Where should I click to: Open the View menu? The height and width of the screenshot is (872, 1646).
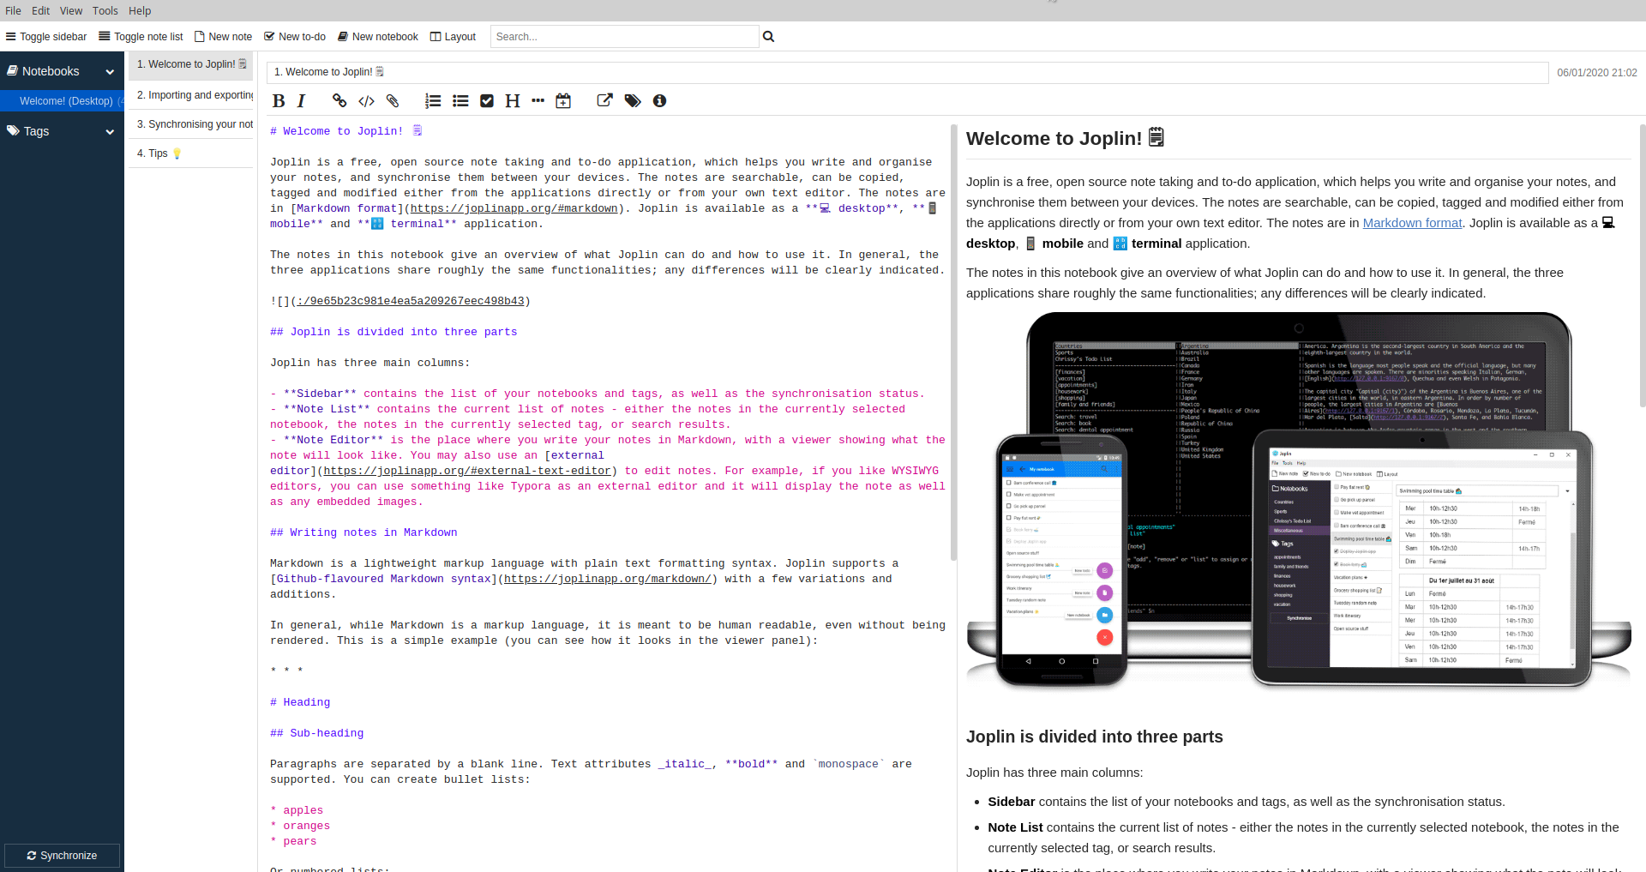coord(71,11)
